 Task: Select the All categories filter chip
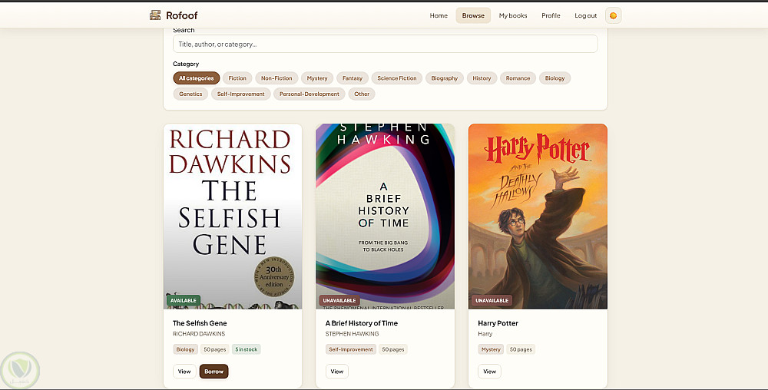(x=197, y=78)
